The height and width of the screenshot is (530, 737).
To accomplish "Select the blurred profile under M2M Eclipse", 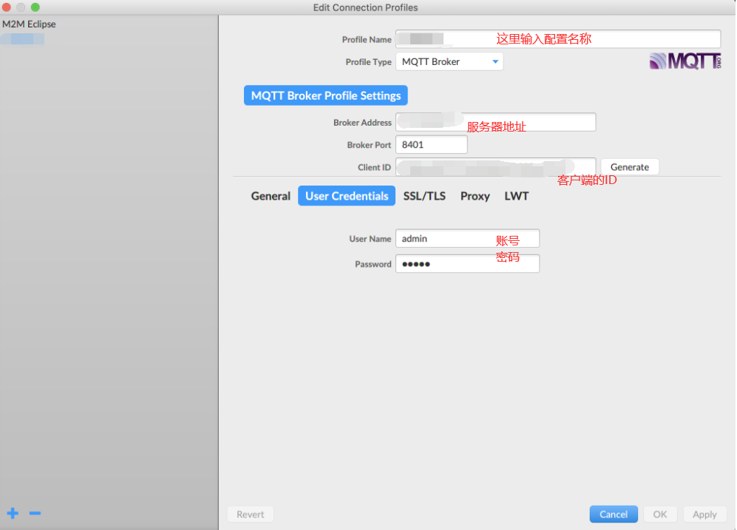I will pyautogui.click(x=23, y=39).
